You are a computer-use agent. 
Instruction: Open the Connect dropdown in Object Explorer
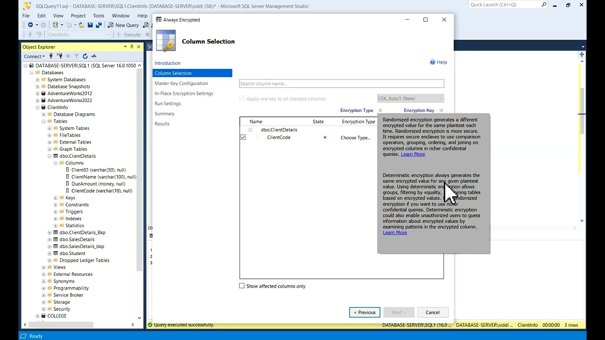coord(35,56)
